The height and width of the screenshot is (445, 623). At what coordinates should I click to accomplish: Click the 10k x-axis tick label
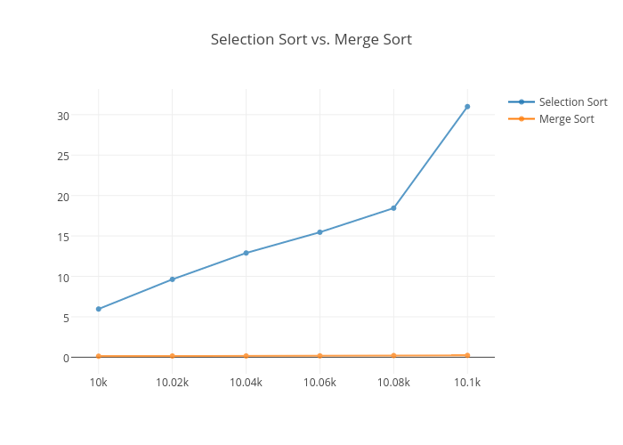tap(99, 383)
